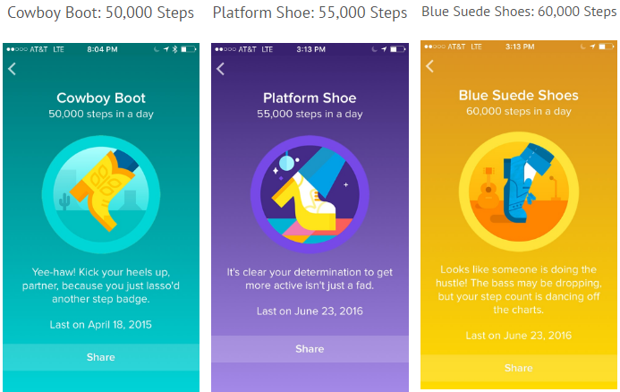620x392 pixels.
Task: Share the Blue Suede Shoes badge
Action: 518,368
